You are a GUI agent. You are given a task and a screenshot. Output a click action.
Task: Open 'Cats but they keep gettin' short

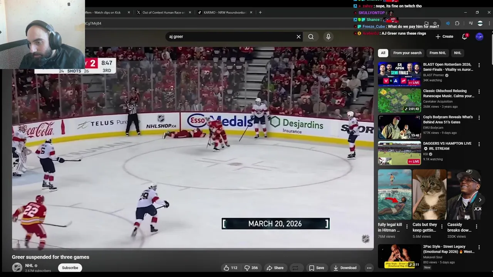tap(429, 195)
